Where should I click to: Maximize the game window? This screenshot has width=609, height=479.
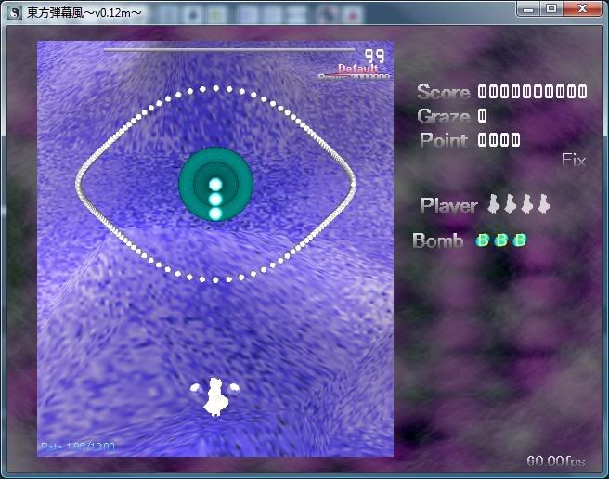pos(551,9)
